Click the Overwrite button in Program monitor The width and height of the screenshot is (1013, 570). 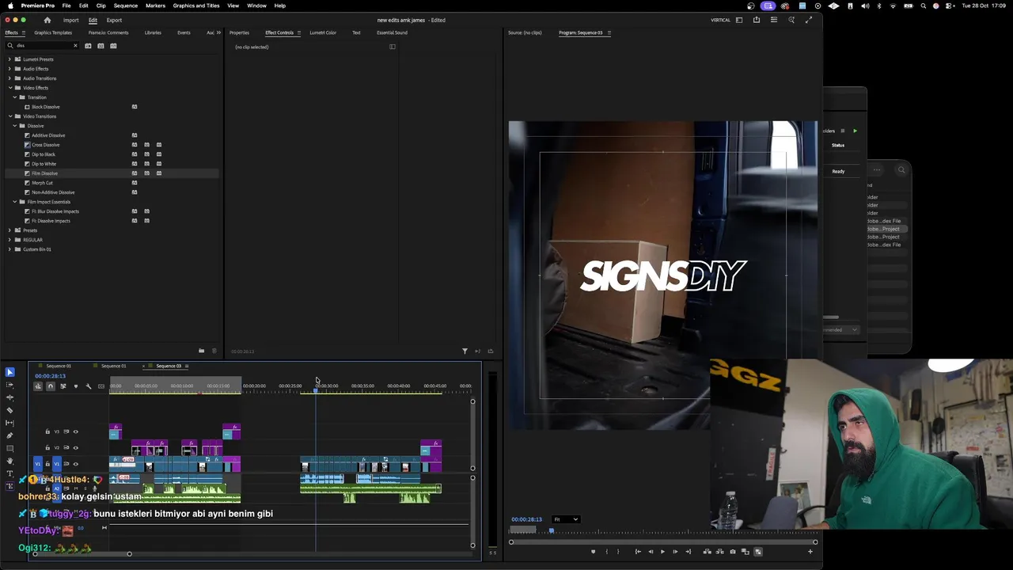(x=720, y=552)
